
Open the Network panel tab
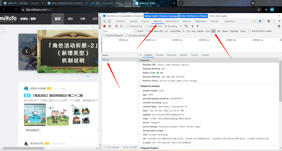pos(158,21)
